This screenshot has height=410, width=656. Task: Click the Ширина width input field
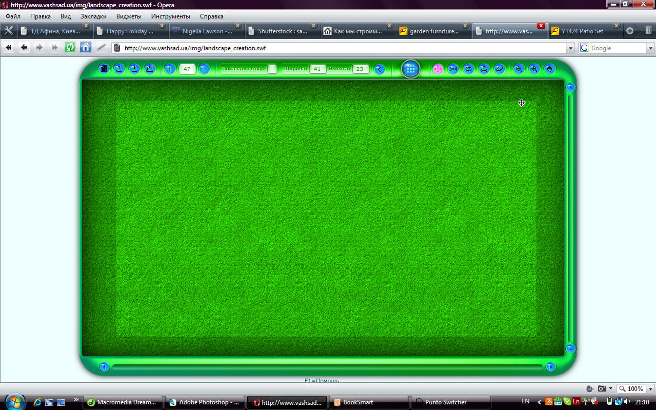(x=318, y=69)
